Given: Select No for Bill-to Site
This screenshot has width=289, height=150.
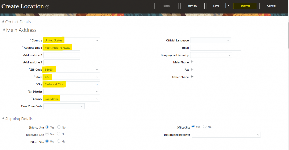Looking at the screenshot, I should tap(59, 141).
